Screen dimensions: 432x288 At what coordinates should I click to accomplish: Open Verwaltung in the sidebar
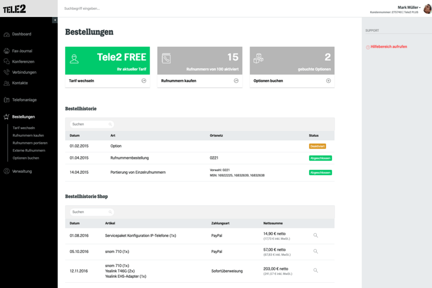pyautogui.click(x=22, y=171)
